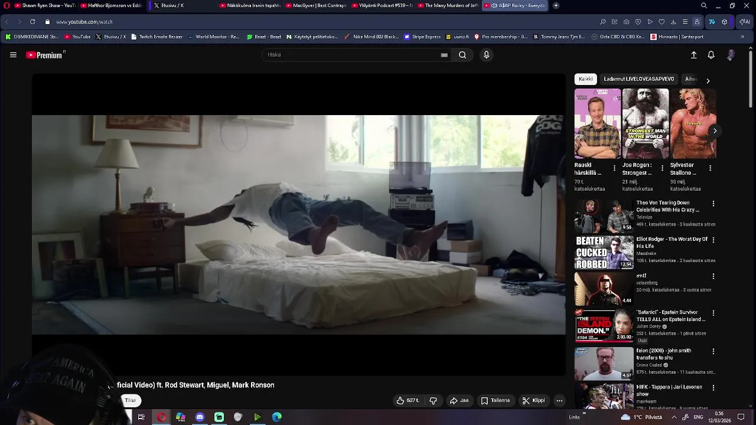Switch to Yliyönti Podcast tab
The image size is (756, 425).
(x=382, y=5)
